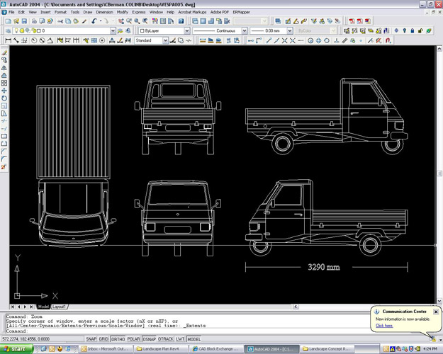
Task: Toggle GRID display in status bar
Action: pos(103,339)
